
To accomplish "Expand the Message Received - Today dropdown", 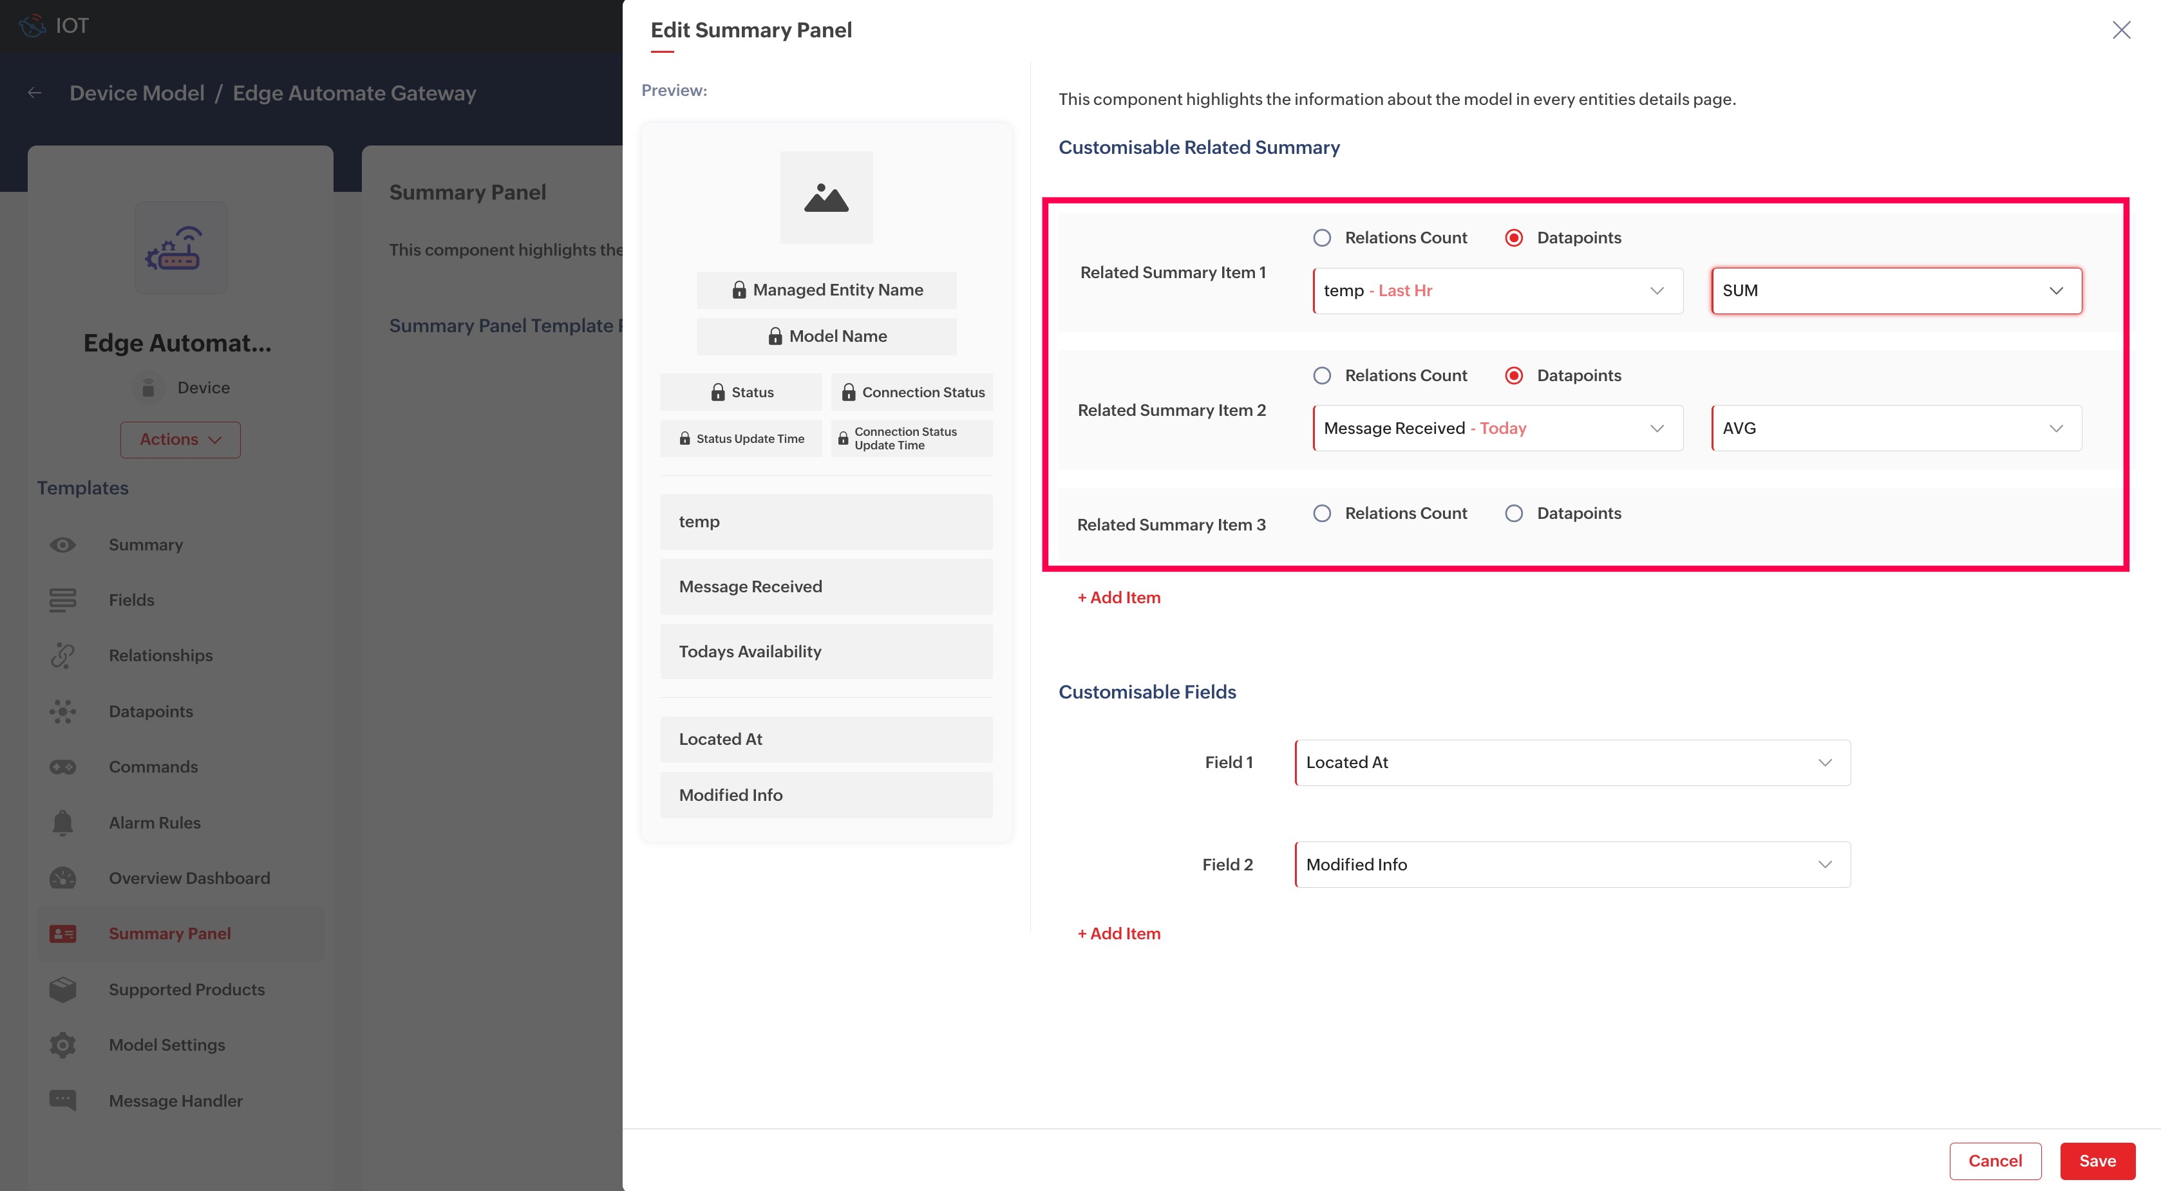I will tap(1497, 429).
